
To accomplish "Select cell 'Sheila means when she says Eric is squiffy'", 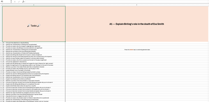I will pos(34,86).
